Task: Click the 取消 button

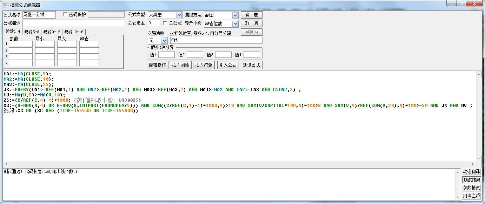Action: tap(252, 23)
